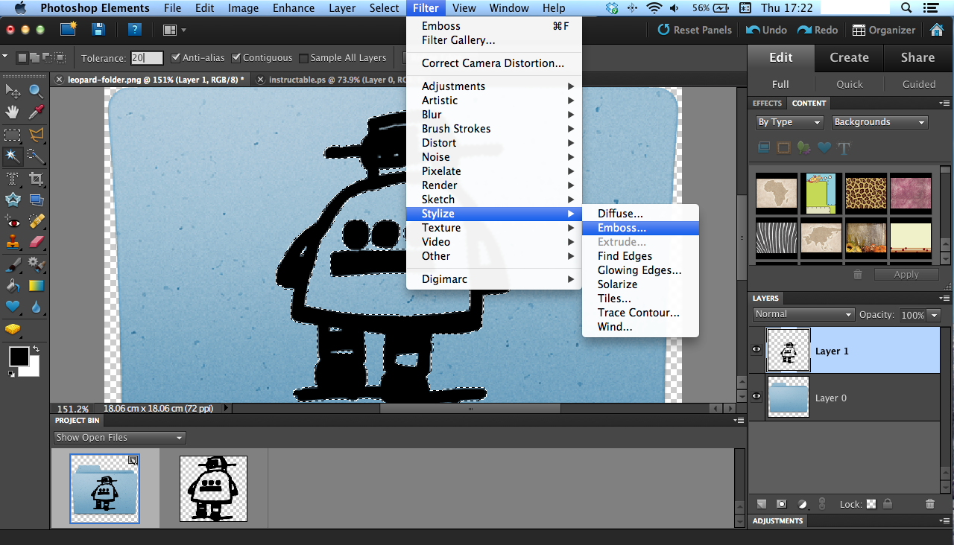Switch to the Share tab
Image resolution: width=954 pixels, height=545 pixels.
pyautogui.click(x=917, y=57)
